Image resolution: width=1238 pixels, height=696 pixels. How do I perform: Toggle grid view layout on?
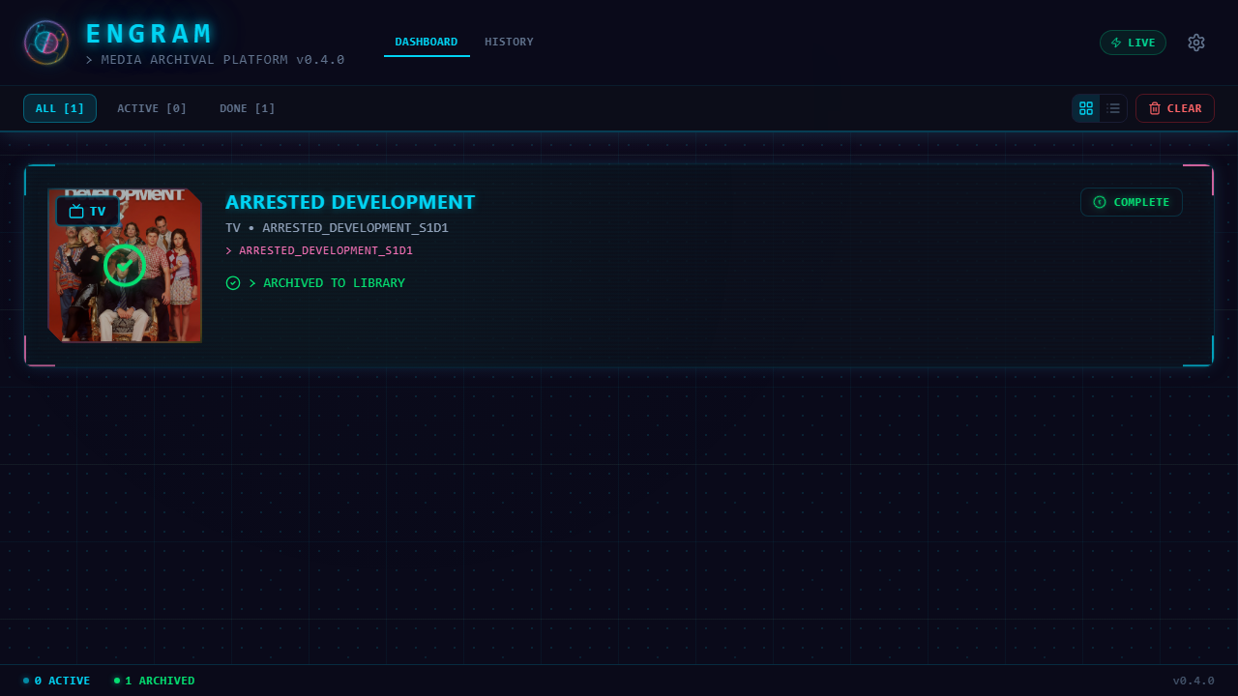(x=1086, y=108)
